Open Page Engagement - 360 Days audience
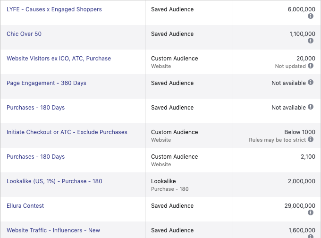The image size is (321, 238). tap(46, 83)
